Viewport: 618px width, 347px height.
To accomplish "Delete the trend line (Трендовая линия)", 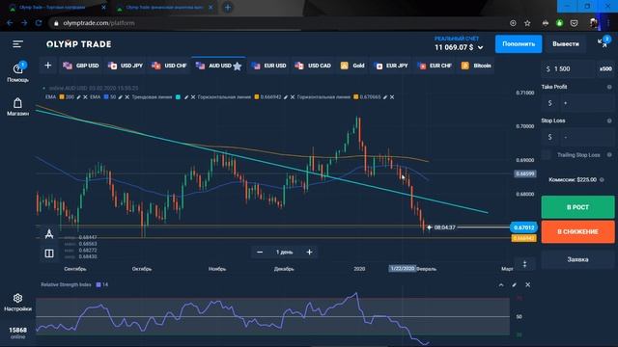I will tap(193, 96).
